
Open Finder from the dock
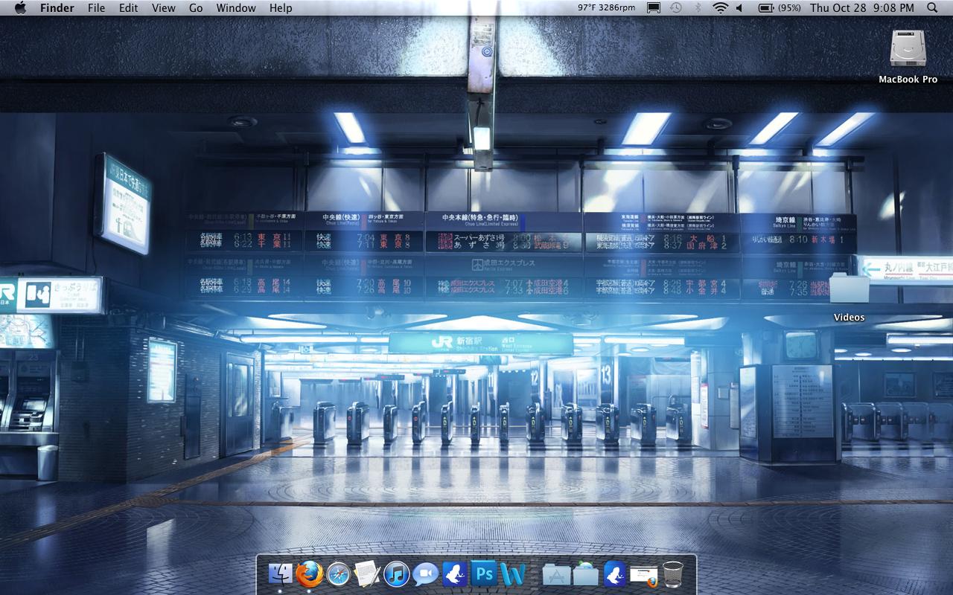click(281, 574)
